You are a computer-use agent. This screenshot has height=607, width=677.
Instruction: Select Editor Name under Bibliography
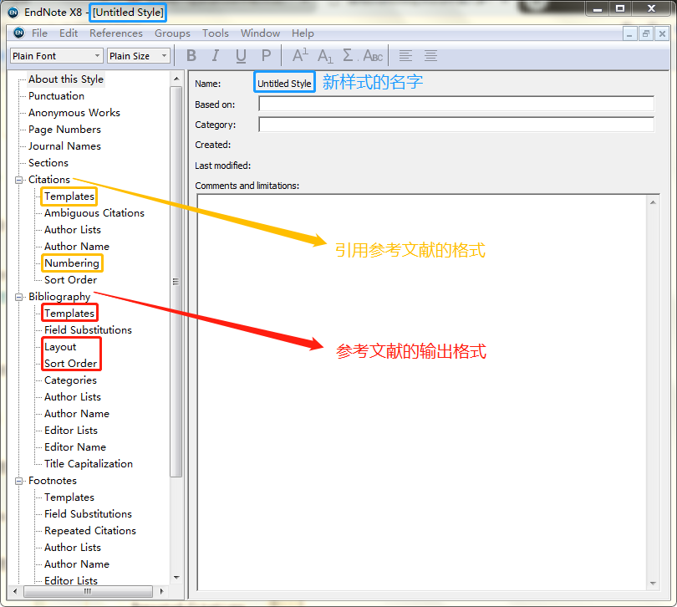pos(75,447)
